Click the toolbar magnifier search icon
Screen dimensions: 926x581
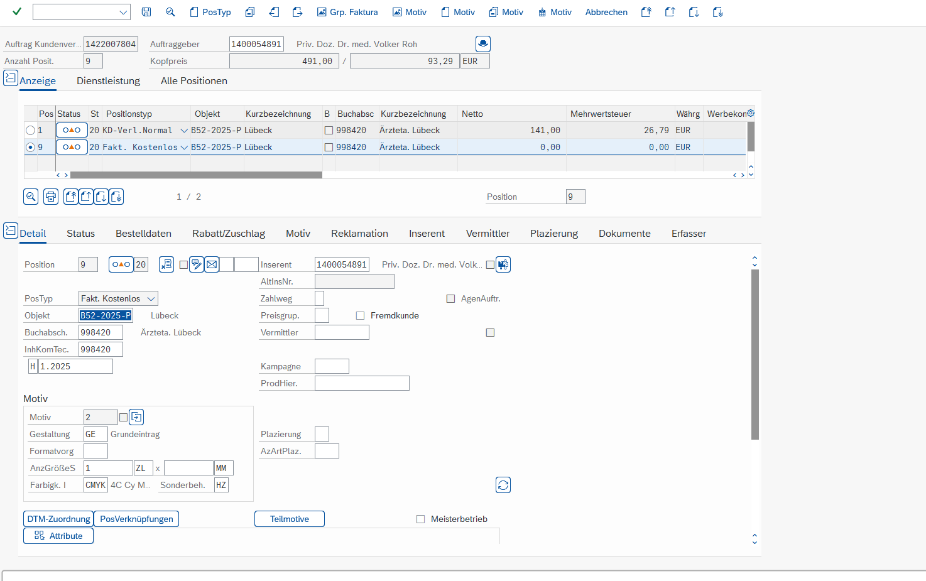(x=170, y=12)
